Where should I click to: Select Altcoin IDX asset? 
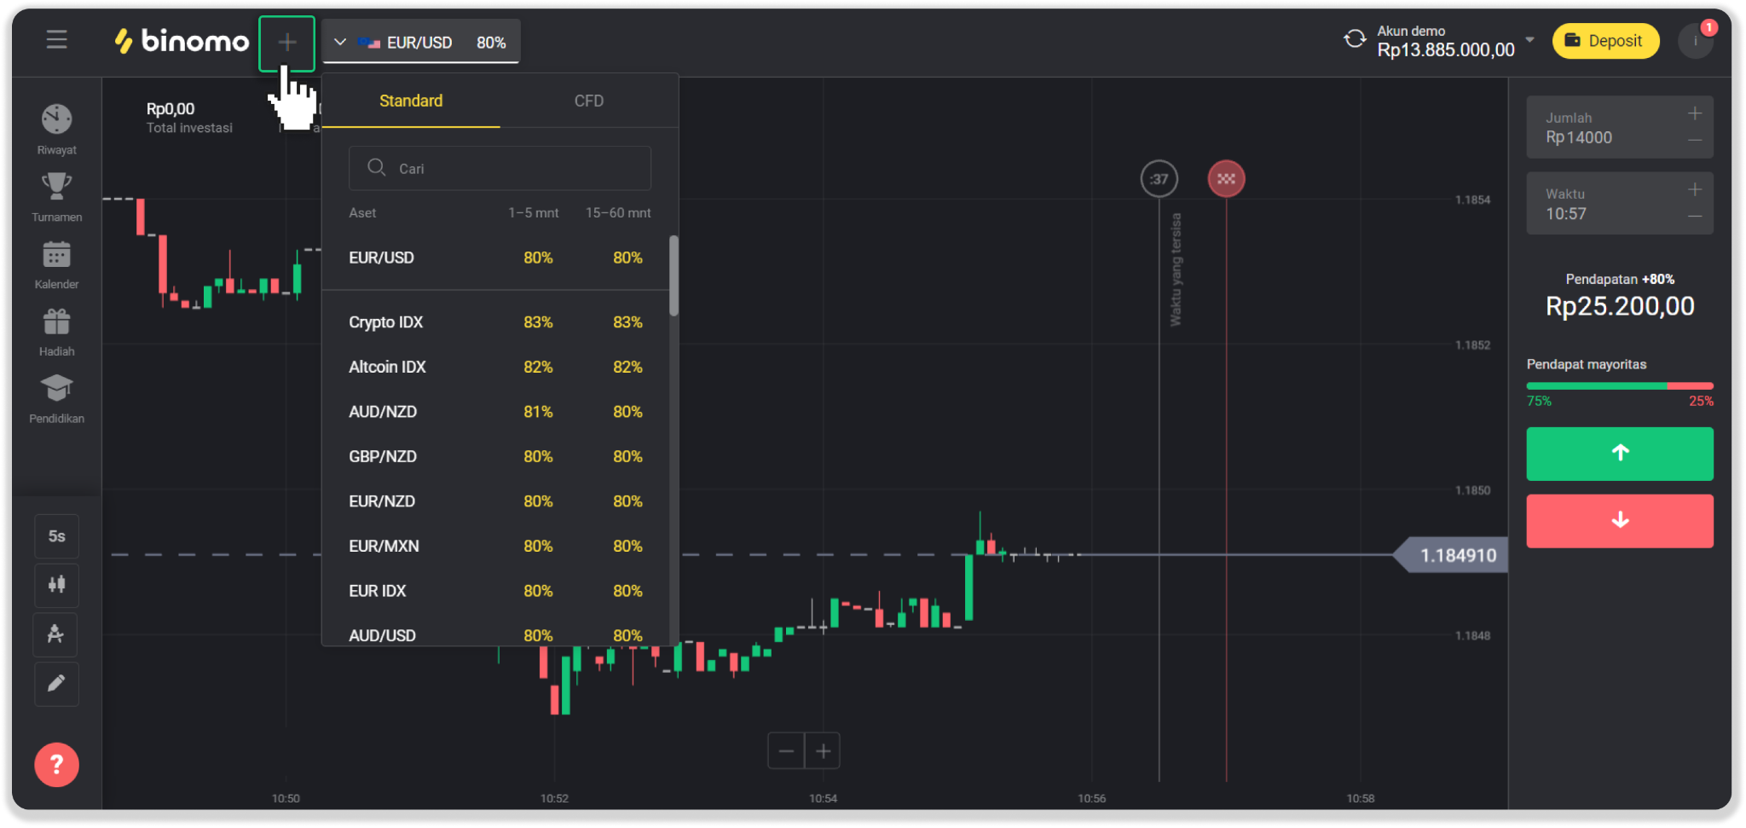(x=496, y=367)
